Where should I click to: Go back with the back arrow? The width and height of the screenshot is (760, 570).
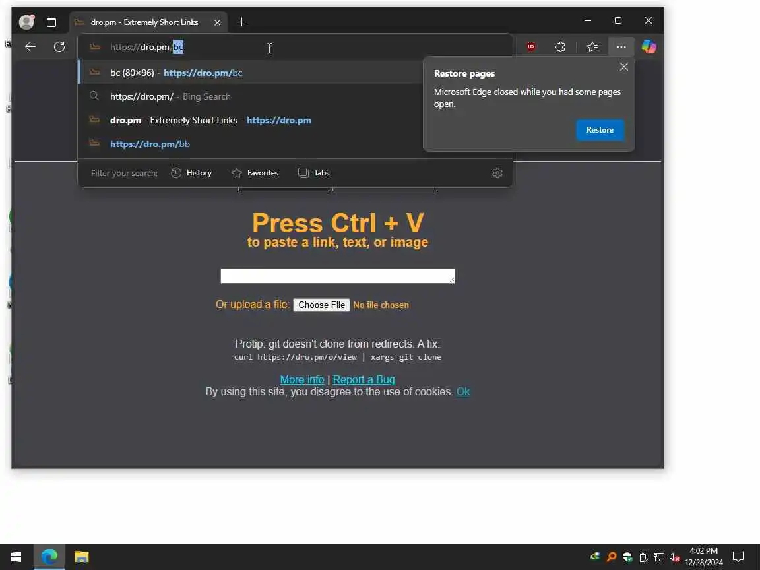pos(30,47)
